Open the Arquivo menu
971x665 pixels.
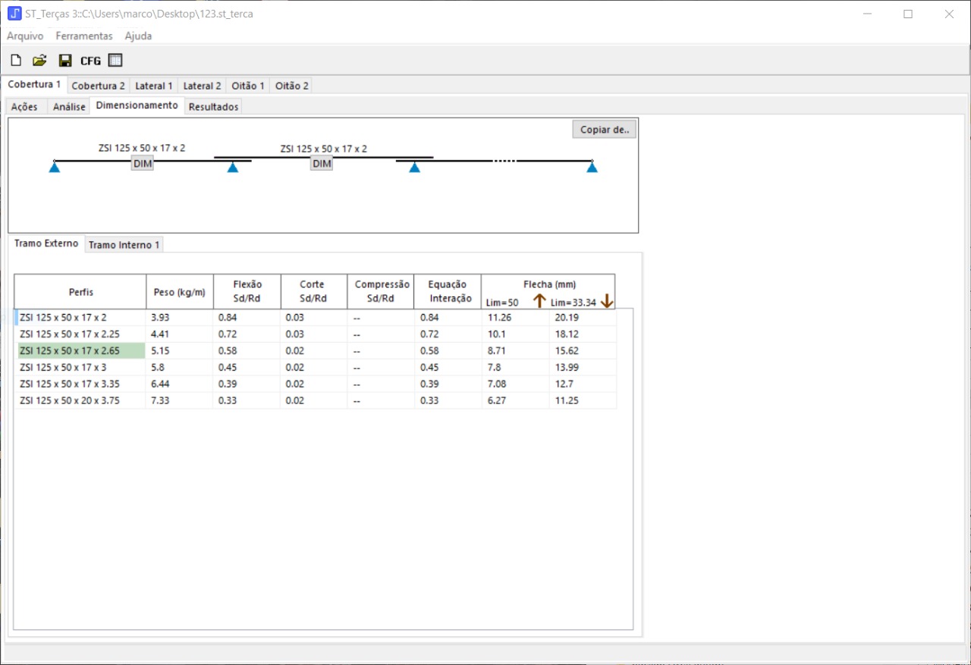[25, 36]
